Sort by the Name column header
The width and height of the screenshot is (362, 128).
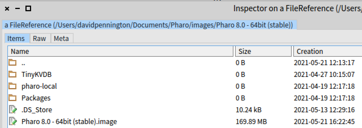20,51
